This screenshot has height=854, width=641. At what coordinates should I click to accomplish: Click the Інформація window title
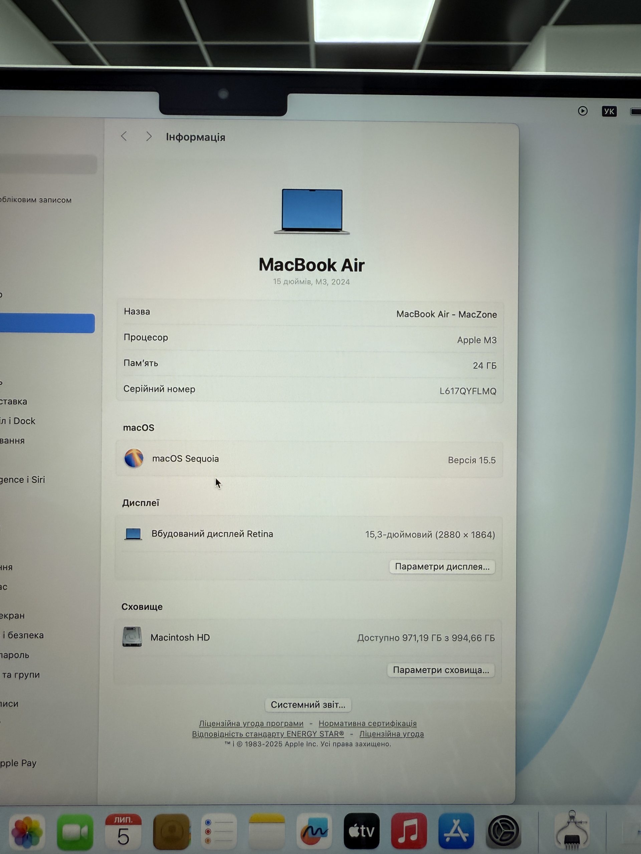click(x=196, y=137)
